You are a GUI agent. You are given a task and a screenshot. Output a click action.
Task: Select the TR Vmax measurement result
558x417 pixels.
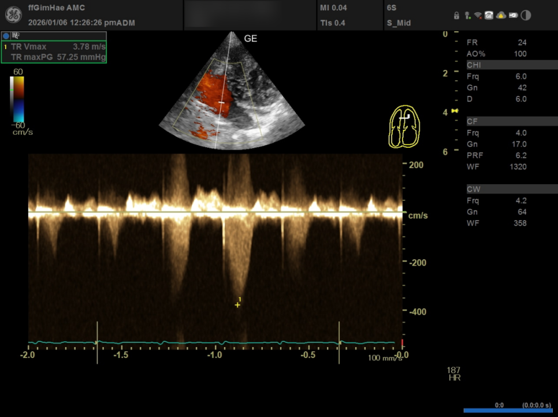pos(54,46)
